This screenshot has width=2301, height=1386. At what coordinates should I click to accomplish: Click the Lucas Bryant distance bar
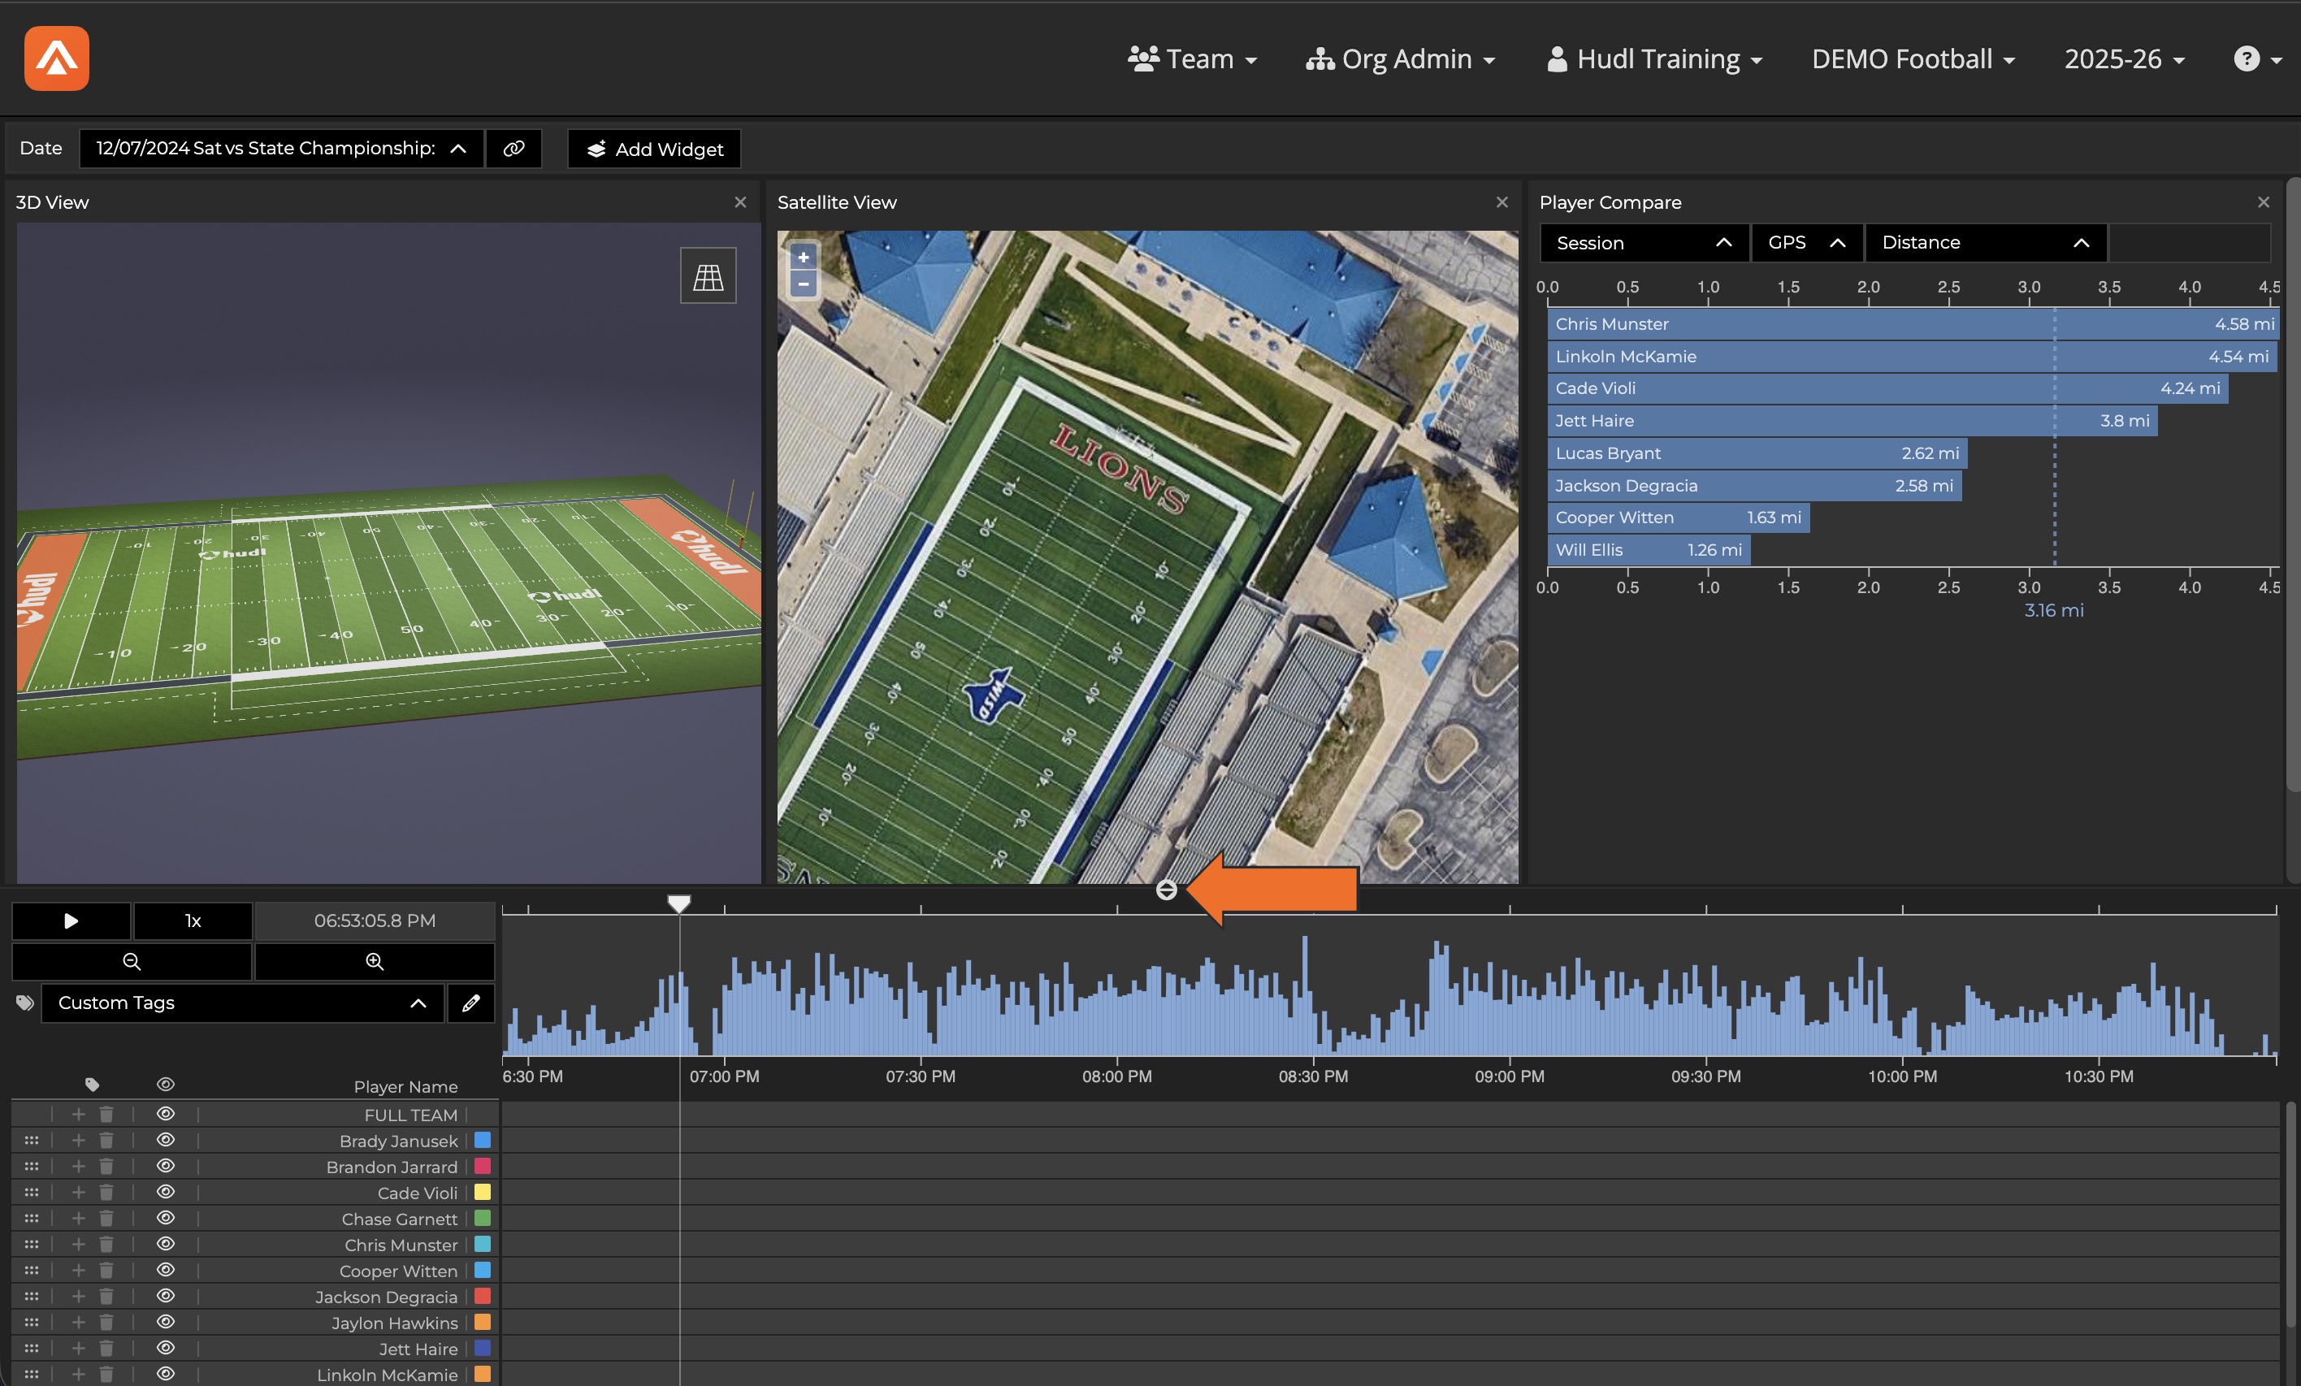click(x=1757, y=453)
